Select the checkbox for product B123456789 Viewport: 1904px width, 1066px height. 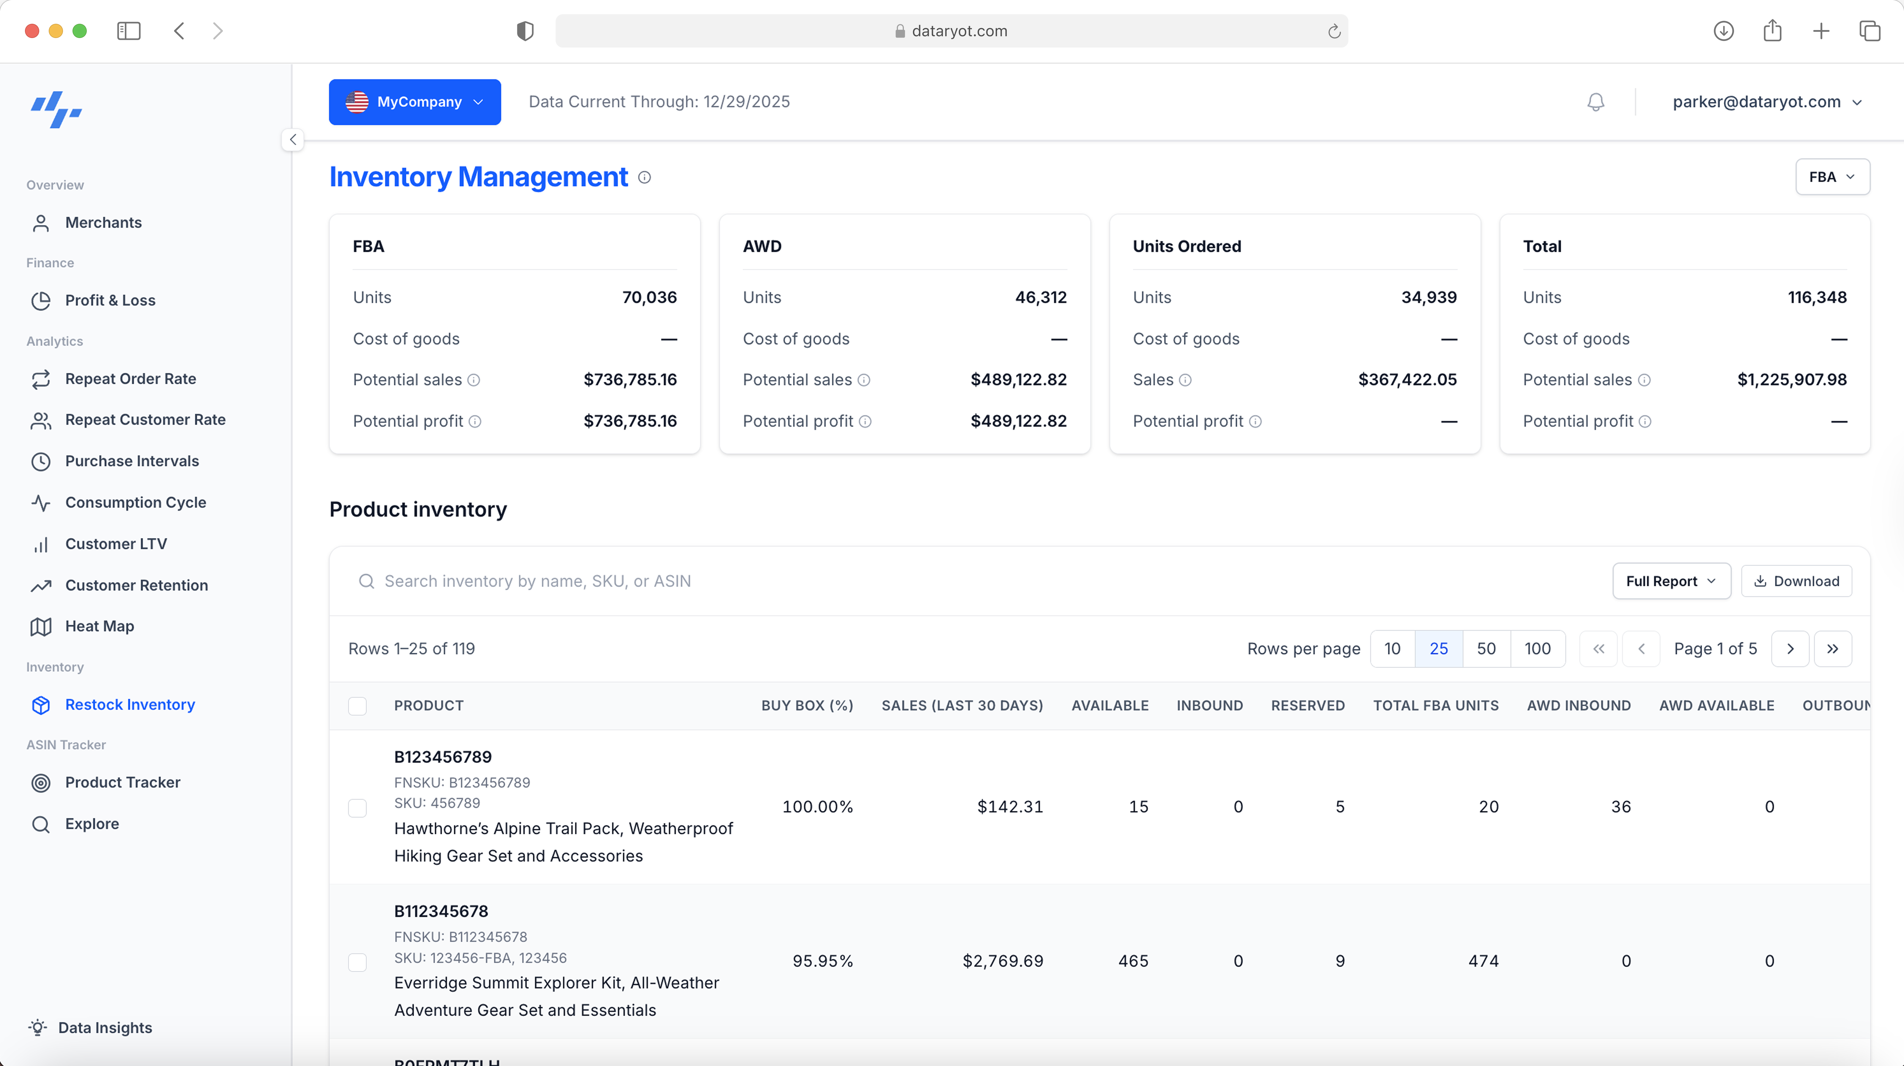click(358, 807)
